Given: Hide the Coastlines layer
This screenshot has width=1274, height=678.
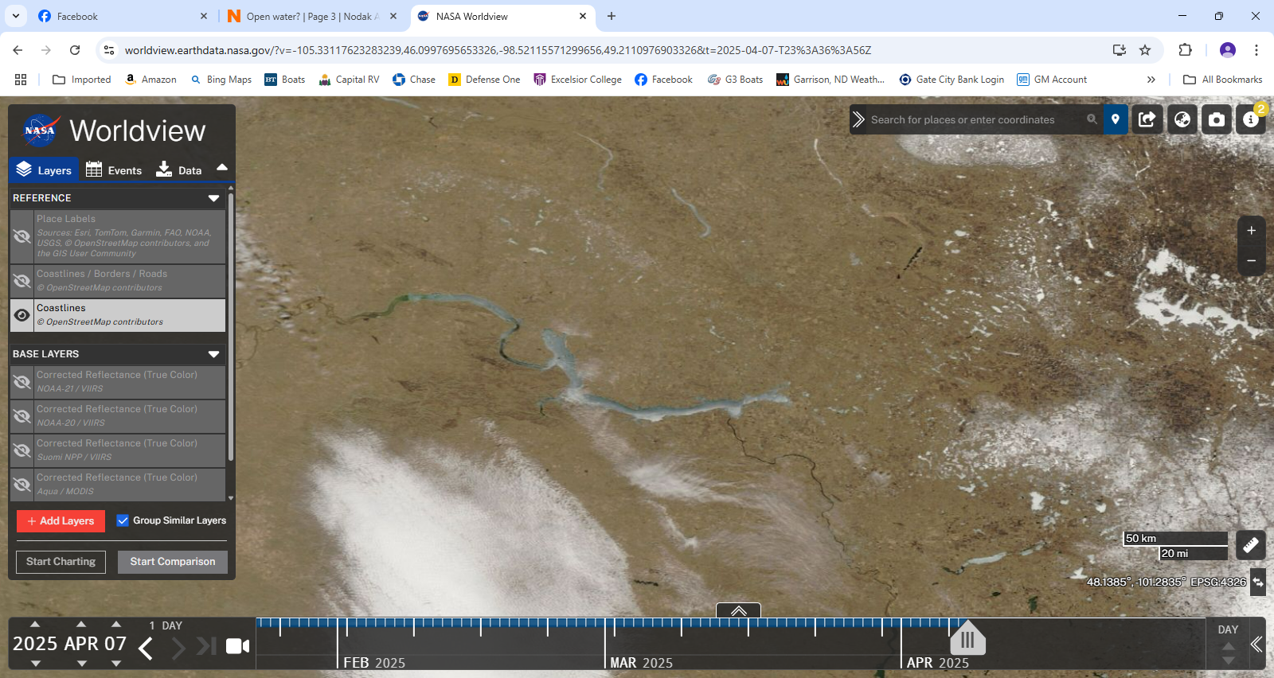Looking at the screenshot, I should (22, 315).
